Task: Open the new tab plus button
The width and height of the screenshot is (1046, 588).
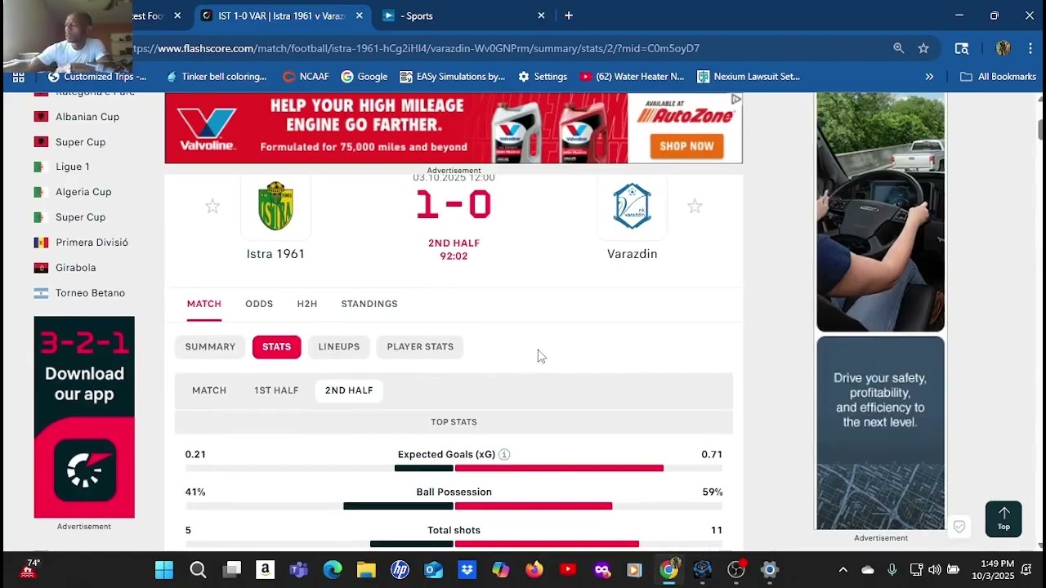Action: [569, 16]
